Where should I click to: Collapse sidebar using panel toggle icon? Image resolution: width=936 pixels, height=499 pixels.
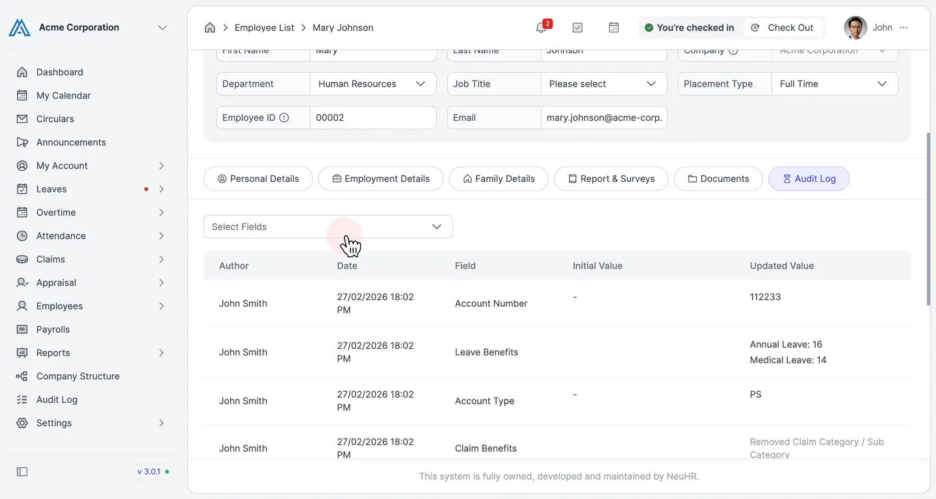[22, 472]
